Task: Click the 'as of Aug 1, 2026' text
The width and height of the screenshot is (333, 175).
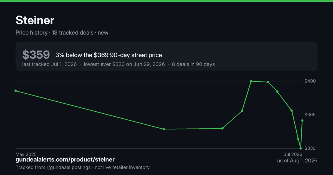Action: (x=297, y=161)
